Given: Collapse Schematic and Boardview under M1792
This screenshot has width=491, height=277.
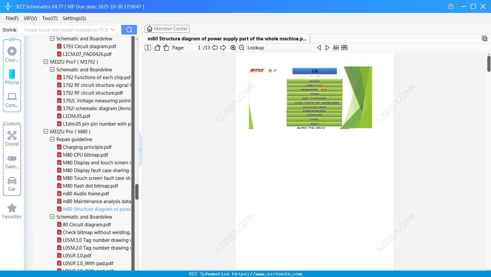Looking at the screenshot, I should (x=52, y=69).
